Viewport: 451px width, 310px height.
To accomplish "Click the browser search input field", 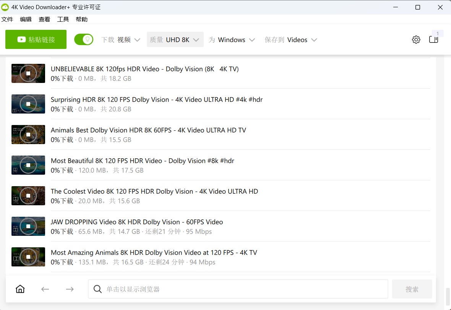I will pos(238,289).
